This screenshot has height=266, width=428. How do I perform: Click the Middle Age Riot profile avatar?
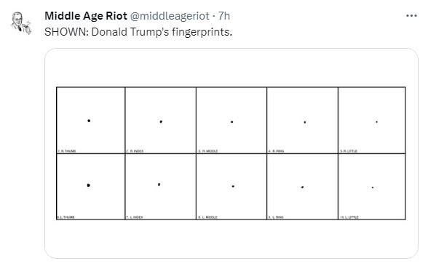point(21,23)
